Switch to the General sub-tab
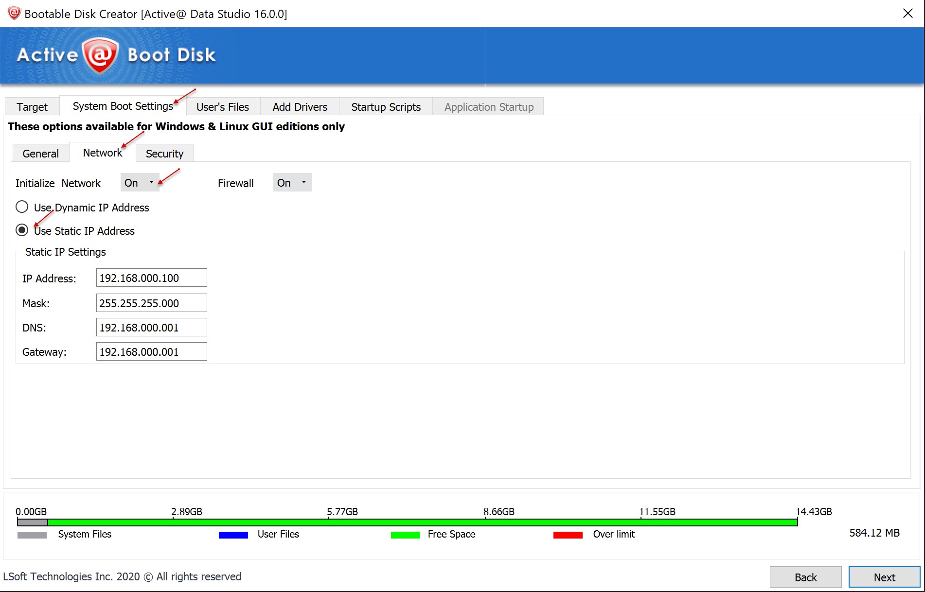925x592 pixels. click(x=40, y=153)
